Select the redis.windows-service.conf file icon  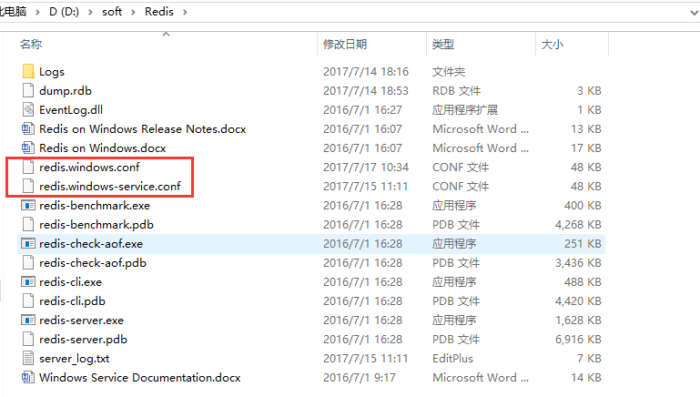point(28,187)
